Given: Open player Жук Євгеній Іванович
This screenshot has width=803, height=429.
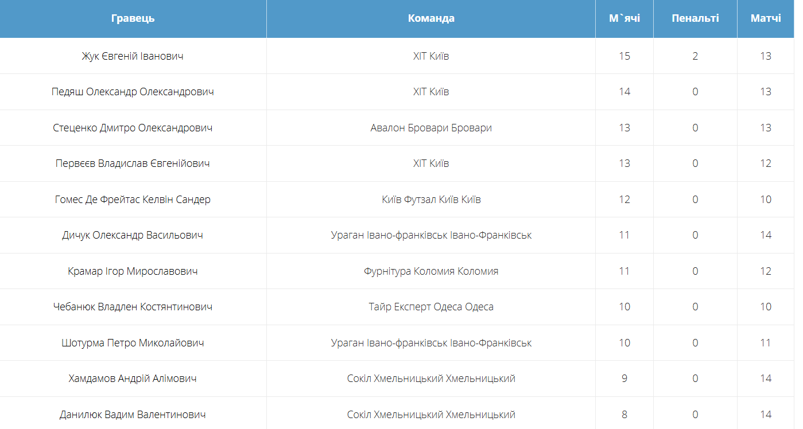Looking at the screenshot, I should click(x=133, y=56).
